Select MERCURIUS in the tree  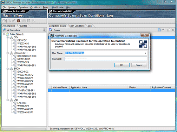coord(24,59)
